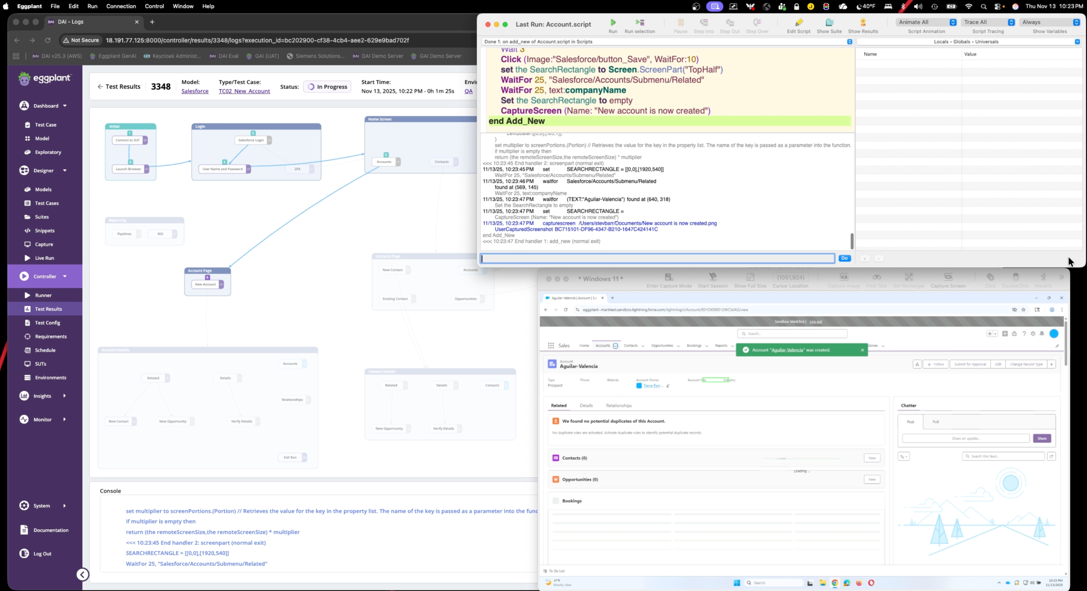Viewport: 1087px width, 591px height.
Task: Open the Control menu
Action: 155,6
